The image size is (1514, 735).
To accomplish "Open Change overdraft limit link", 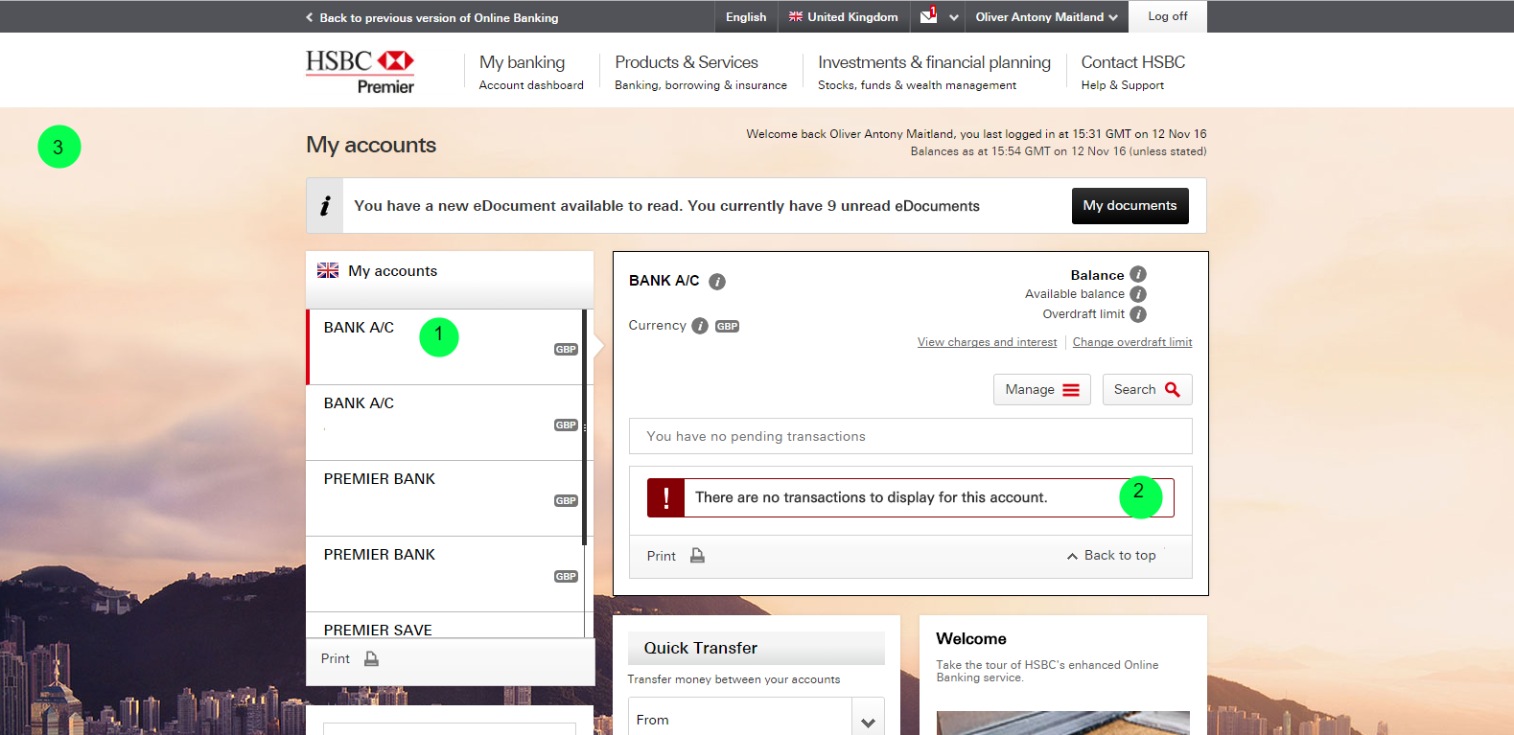I will pos(1132,342).
